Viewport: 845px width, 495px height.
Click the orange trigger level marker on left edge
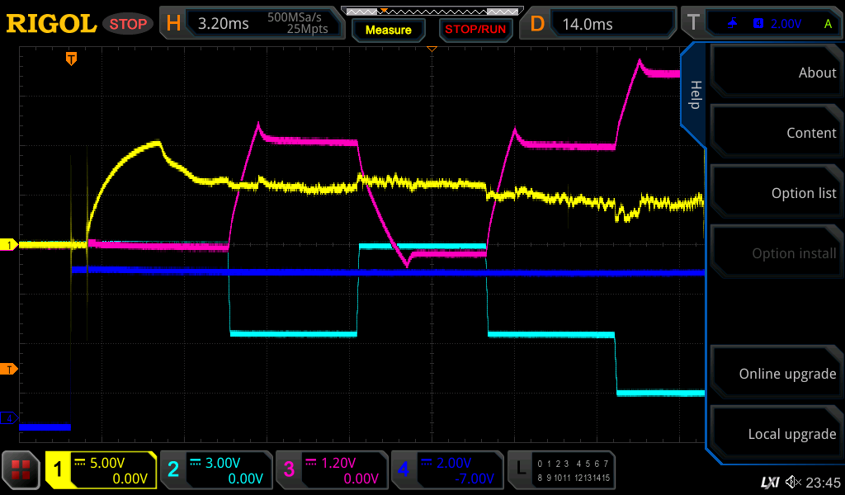pos(11,369)
